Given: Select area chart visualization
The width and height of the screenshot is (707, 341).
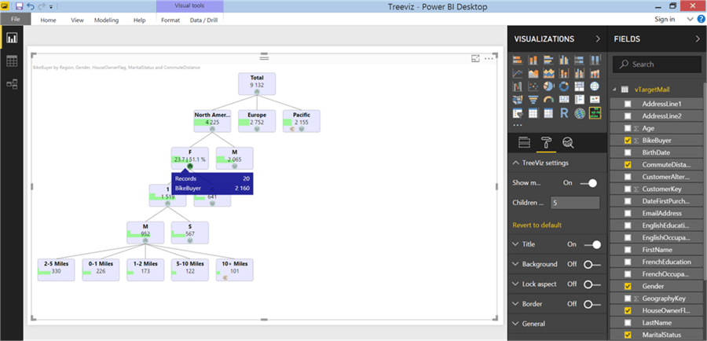Looking at the screenshot, I should tap(533, 73).
